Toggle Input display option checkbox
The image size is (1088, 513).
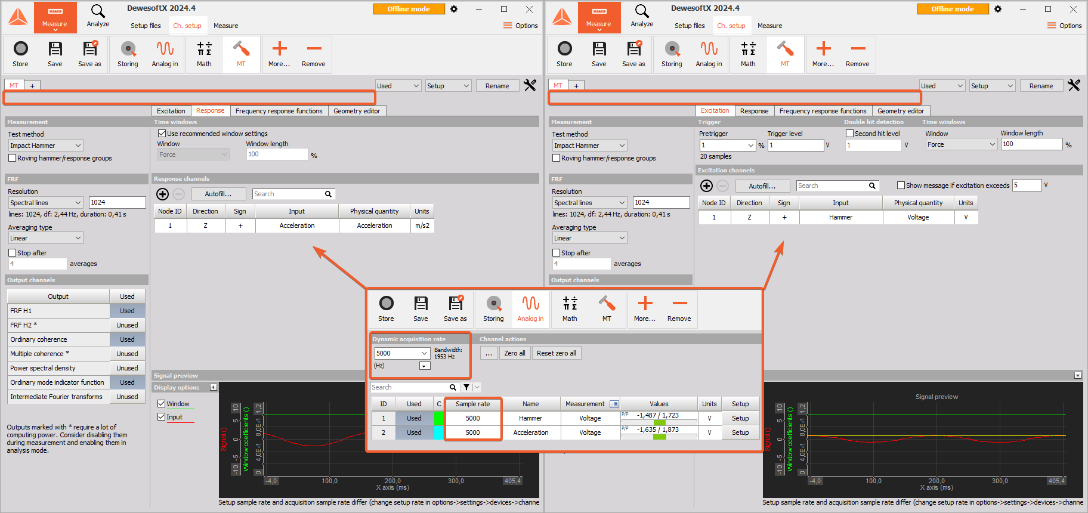161,417
